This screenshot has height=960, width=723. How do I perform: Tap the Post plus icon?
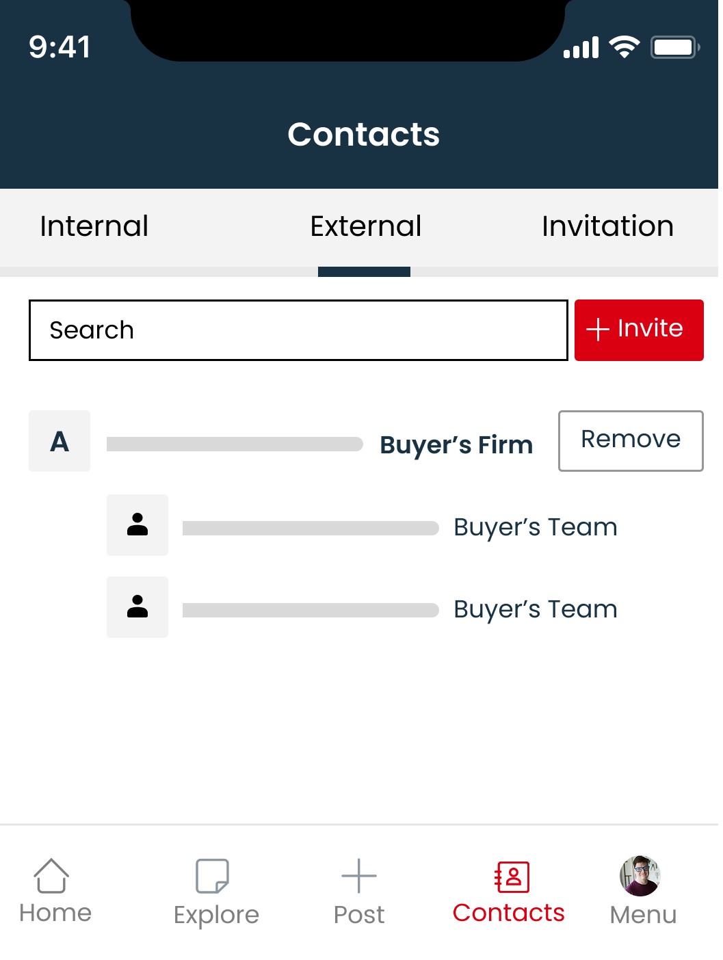(358, 876)
